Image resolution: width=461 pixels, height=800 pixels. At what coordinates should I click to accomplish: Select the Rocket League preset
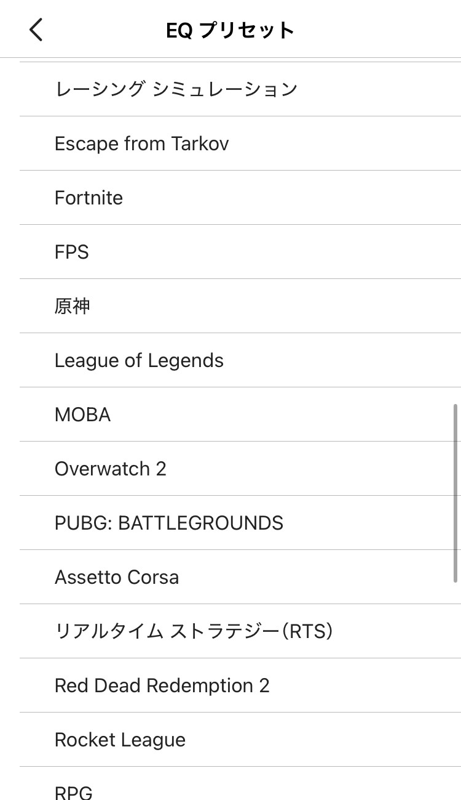click(x=120, y=740)
